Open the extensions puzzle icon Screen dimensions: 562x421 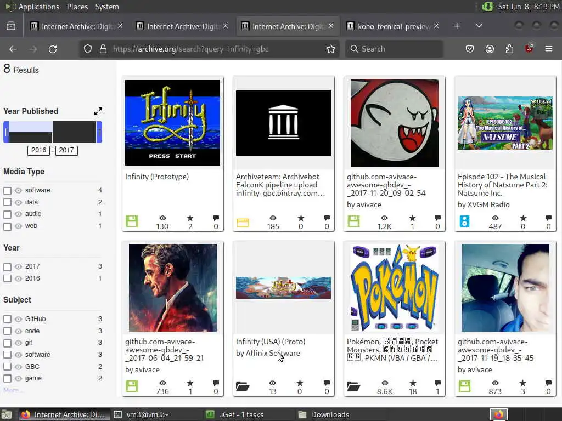click(x=509, y=49)
